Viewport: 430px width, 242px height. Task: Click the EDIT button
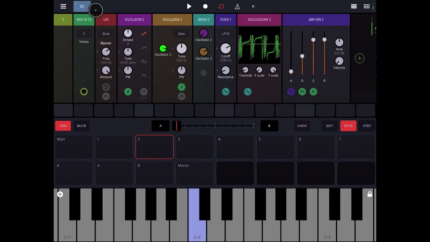coord(330,126)
